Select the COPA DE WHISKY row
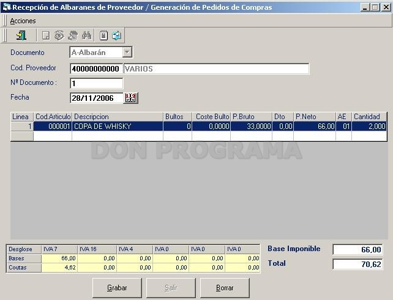 [x=210, y=126]
